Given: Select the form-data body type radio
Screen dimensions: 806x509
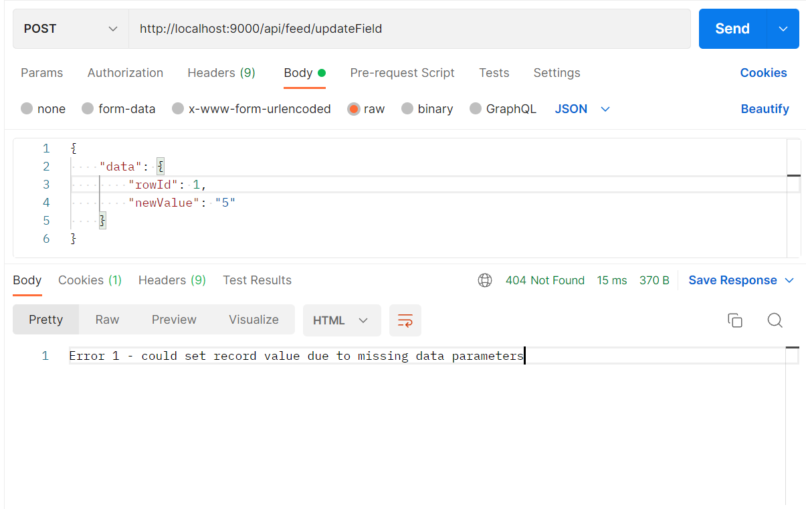Looking at the screenshot, I should click(x=88, y=109).
